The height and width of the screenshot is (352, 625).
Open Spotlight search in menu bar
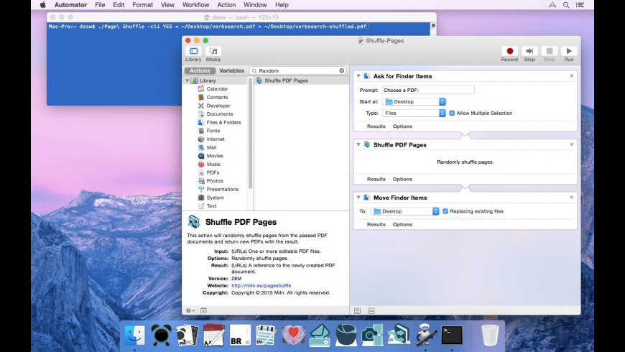coord(566,5)
